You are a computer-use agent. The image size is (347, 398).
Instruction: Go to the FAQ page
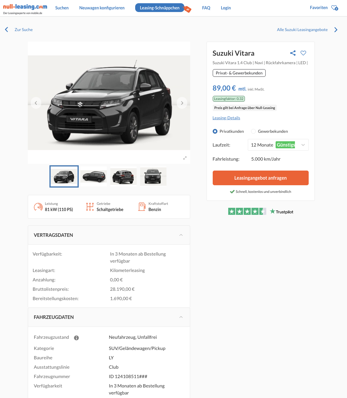click(x=206, y=8)
